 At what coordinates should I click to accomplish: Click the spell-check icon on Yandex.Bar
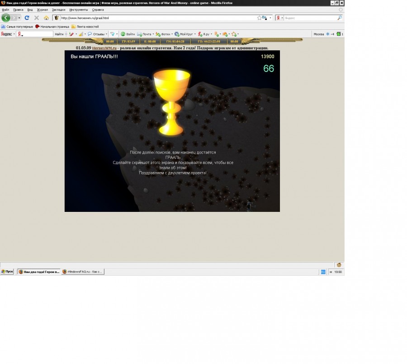[113, 34]
